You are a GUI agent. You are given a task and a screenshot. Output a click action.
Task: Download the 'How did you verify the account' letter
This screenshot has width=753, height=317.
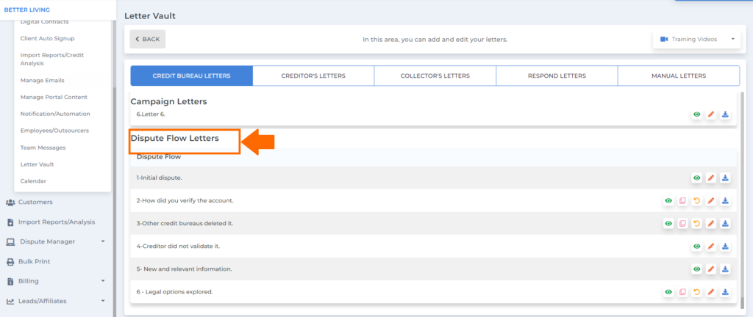coord(726,200)
